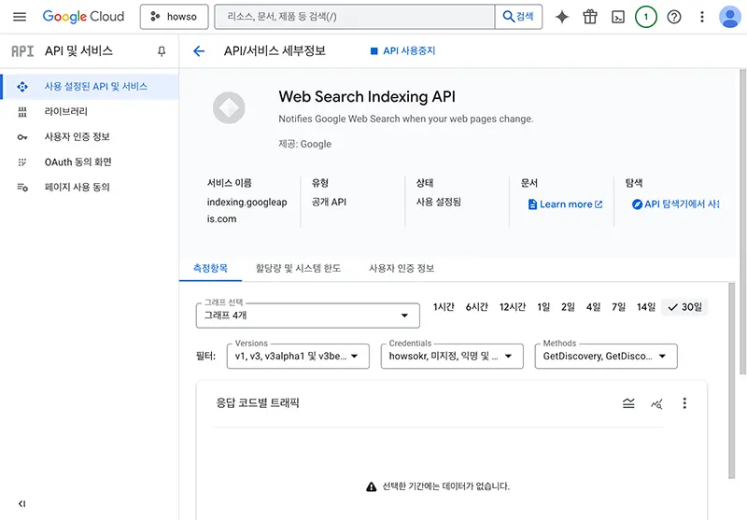The width and height of the screenshot is (747, 520).
Task: Switch to the 측정항목 tab
Action: click(210, 268)
